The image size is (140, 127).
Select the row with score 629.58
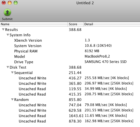pos(70,110)
